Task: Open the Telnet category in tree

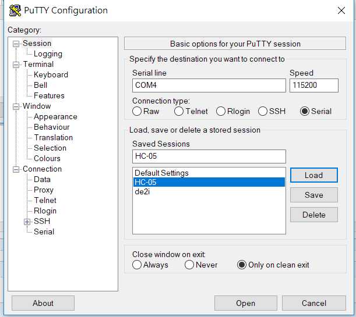Action: pyautogui.click(x=45, y=200)
